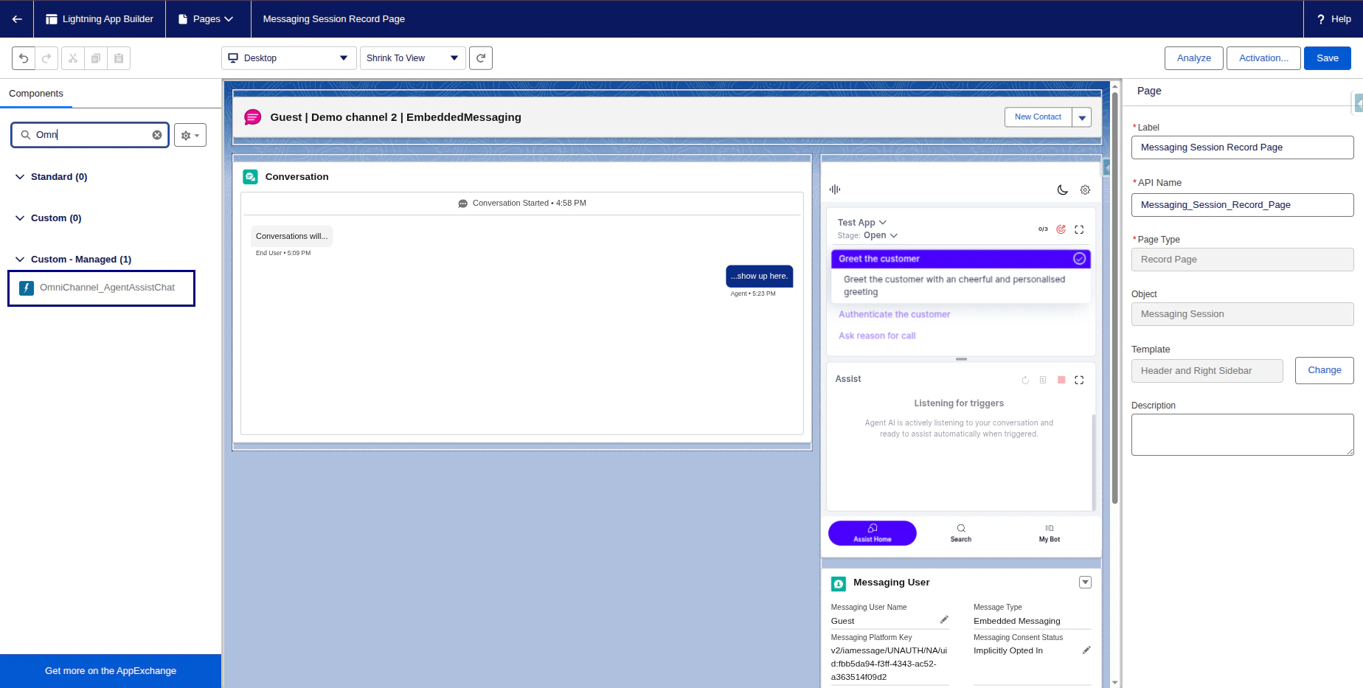Screen dimensions: 1363x688
Task: Save the Messaging Session Record Page
Action: click(1327, 58)
